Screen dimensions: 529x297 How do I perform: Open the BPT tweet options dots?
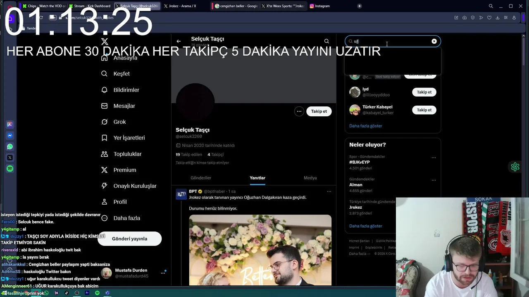[329, 191]
